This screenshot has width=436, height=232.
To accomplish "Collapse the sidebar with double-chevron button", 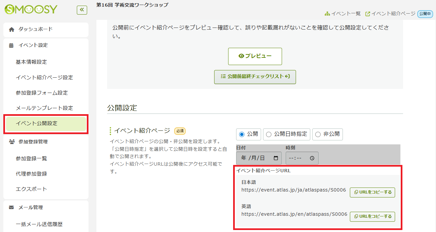I will click(x=82, y=10).
